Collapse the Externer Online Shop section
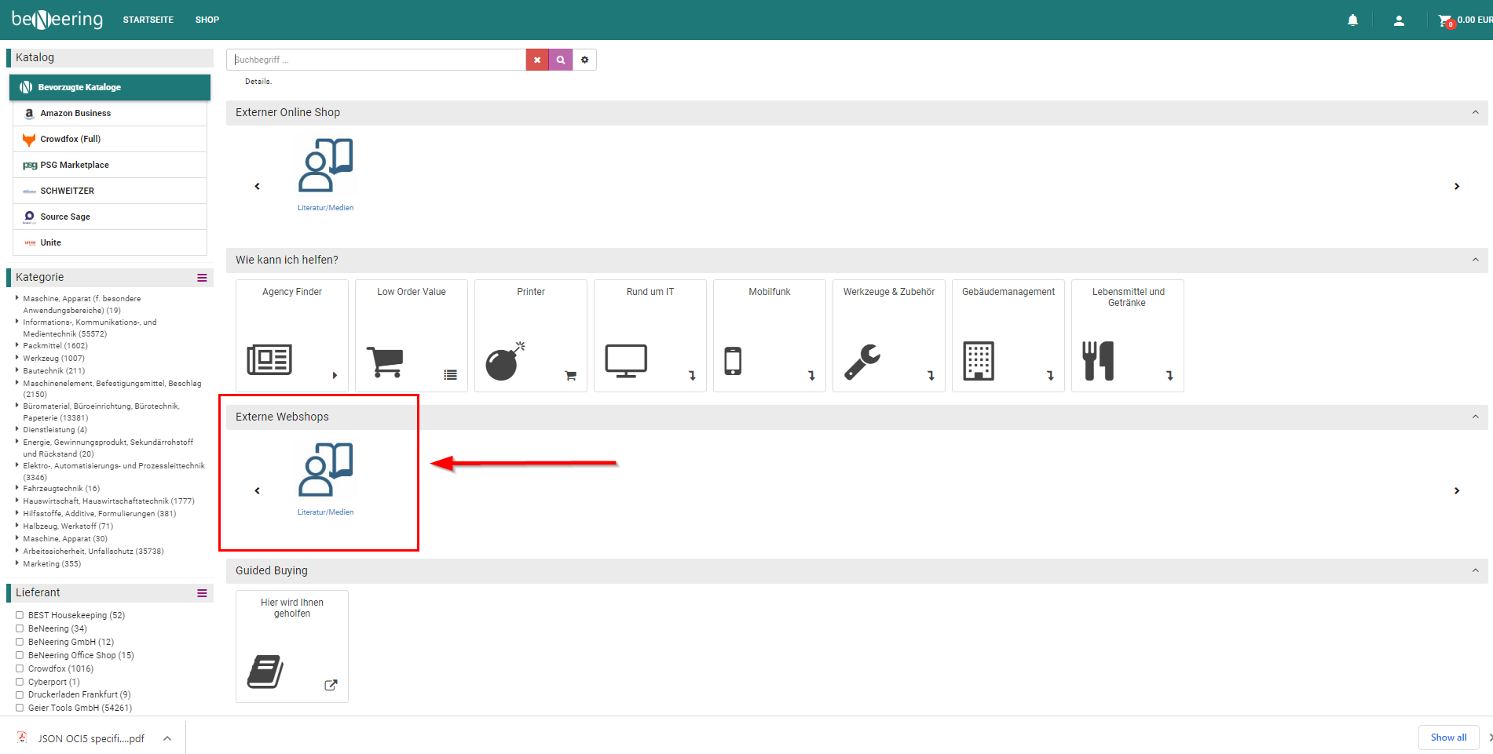 pyautogui.click(x=1475, y=112)
